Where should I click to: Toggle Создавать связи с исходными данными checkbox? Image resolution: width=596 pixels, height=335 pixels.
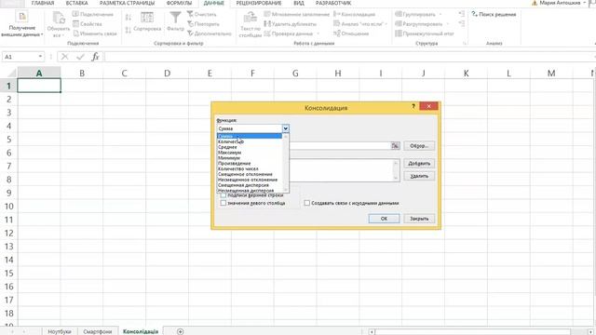[x=306, y=203]
